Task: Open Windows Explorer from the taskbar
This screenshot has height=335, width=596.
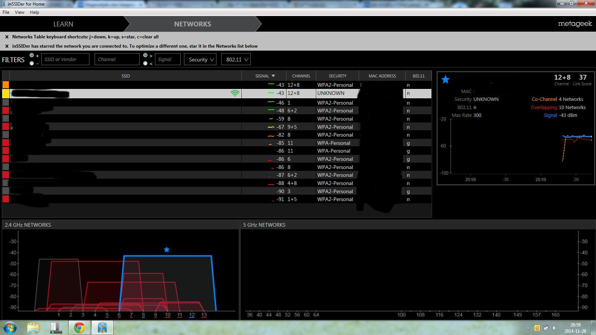Action: point(34,328)
